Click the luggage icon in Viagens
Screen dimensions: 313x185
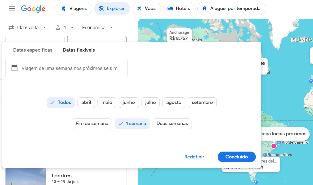64,8
